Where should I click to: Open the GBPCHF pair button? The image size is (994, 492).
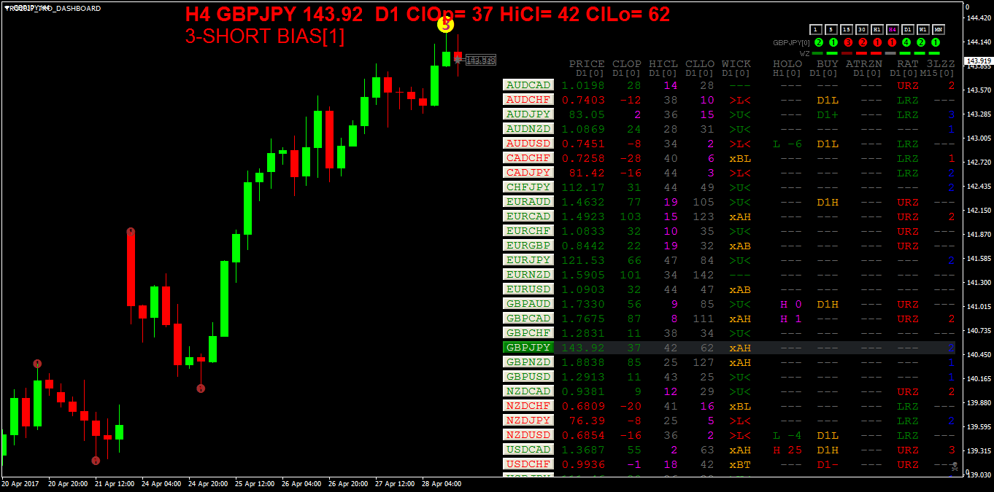528,333
